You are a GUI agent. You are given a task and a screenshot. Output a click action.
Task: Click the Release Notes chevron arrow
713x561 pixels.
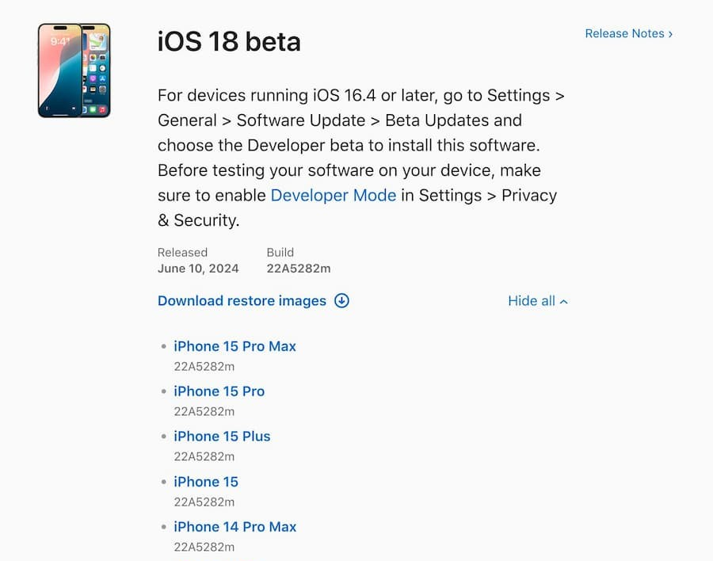click(670, 34)
